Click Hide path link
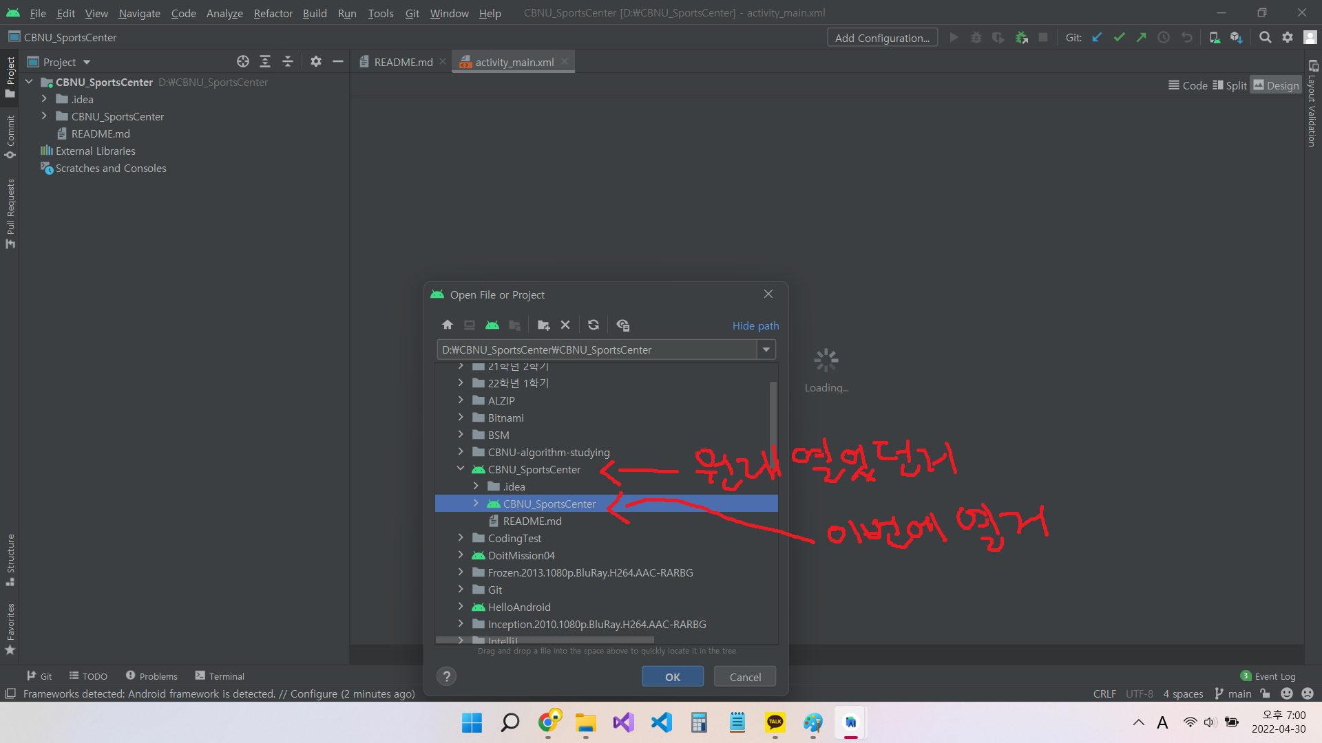The image size is (1322, 743). coord(755,325)
